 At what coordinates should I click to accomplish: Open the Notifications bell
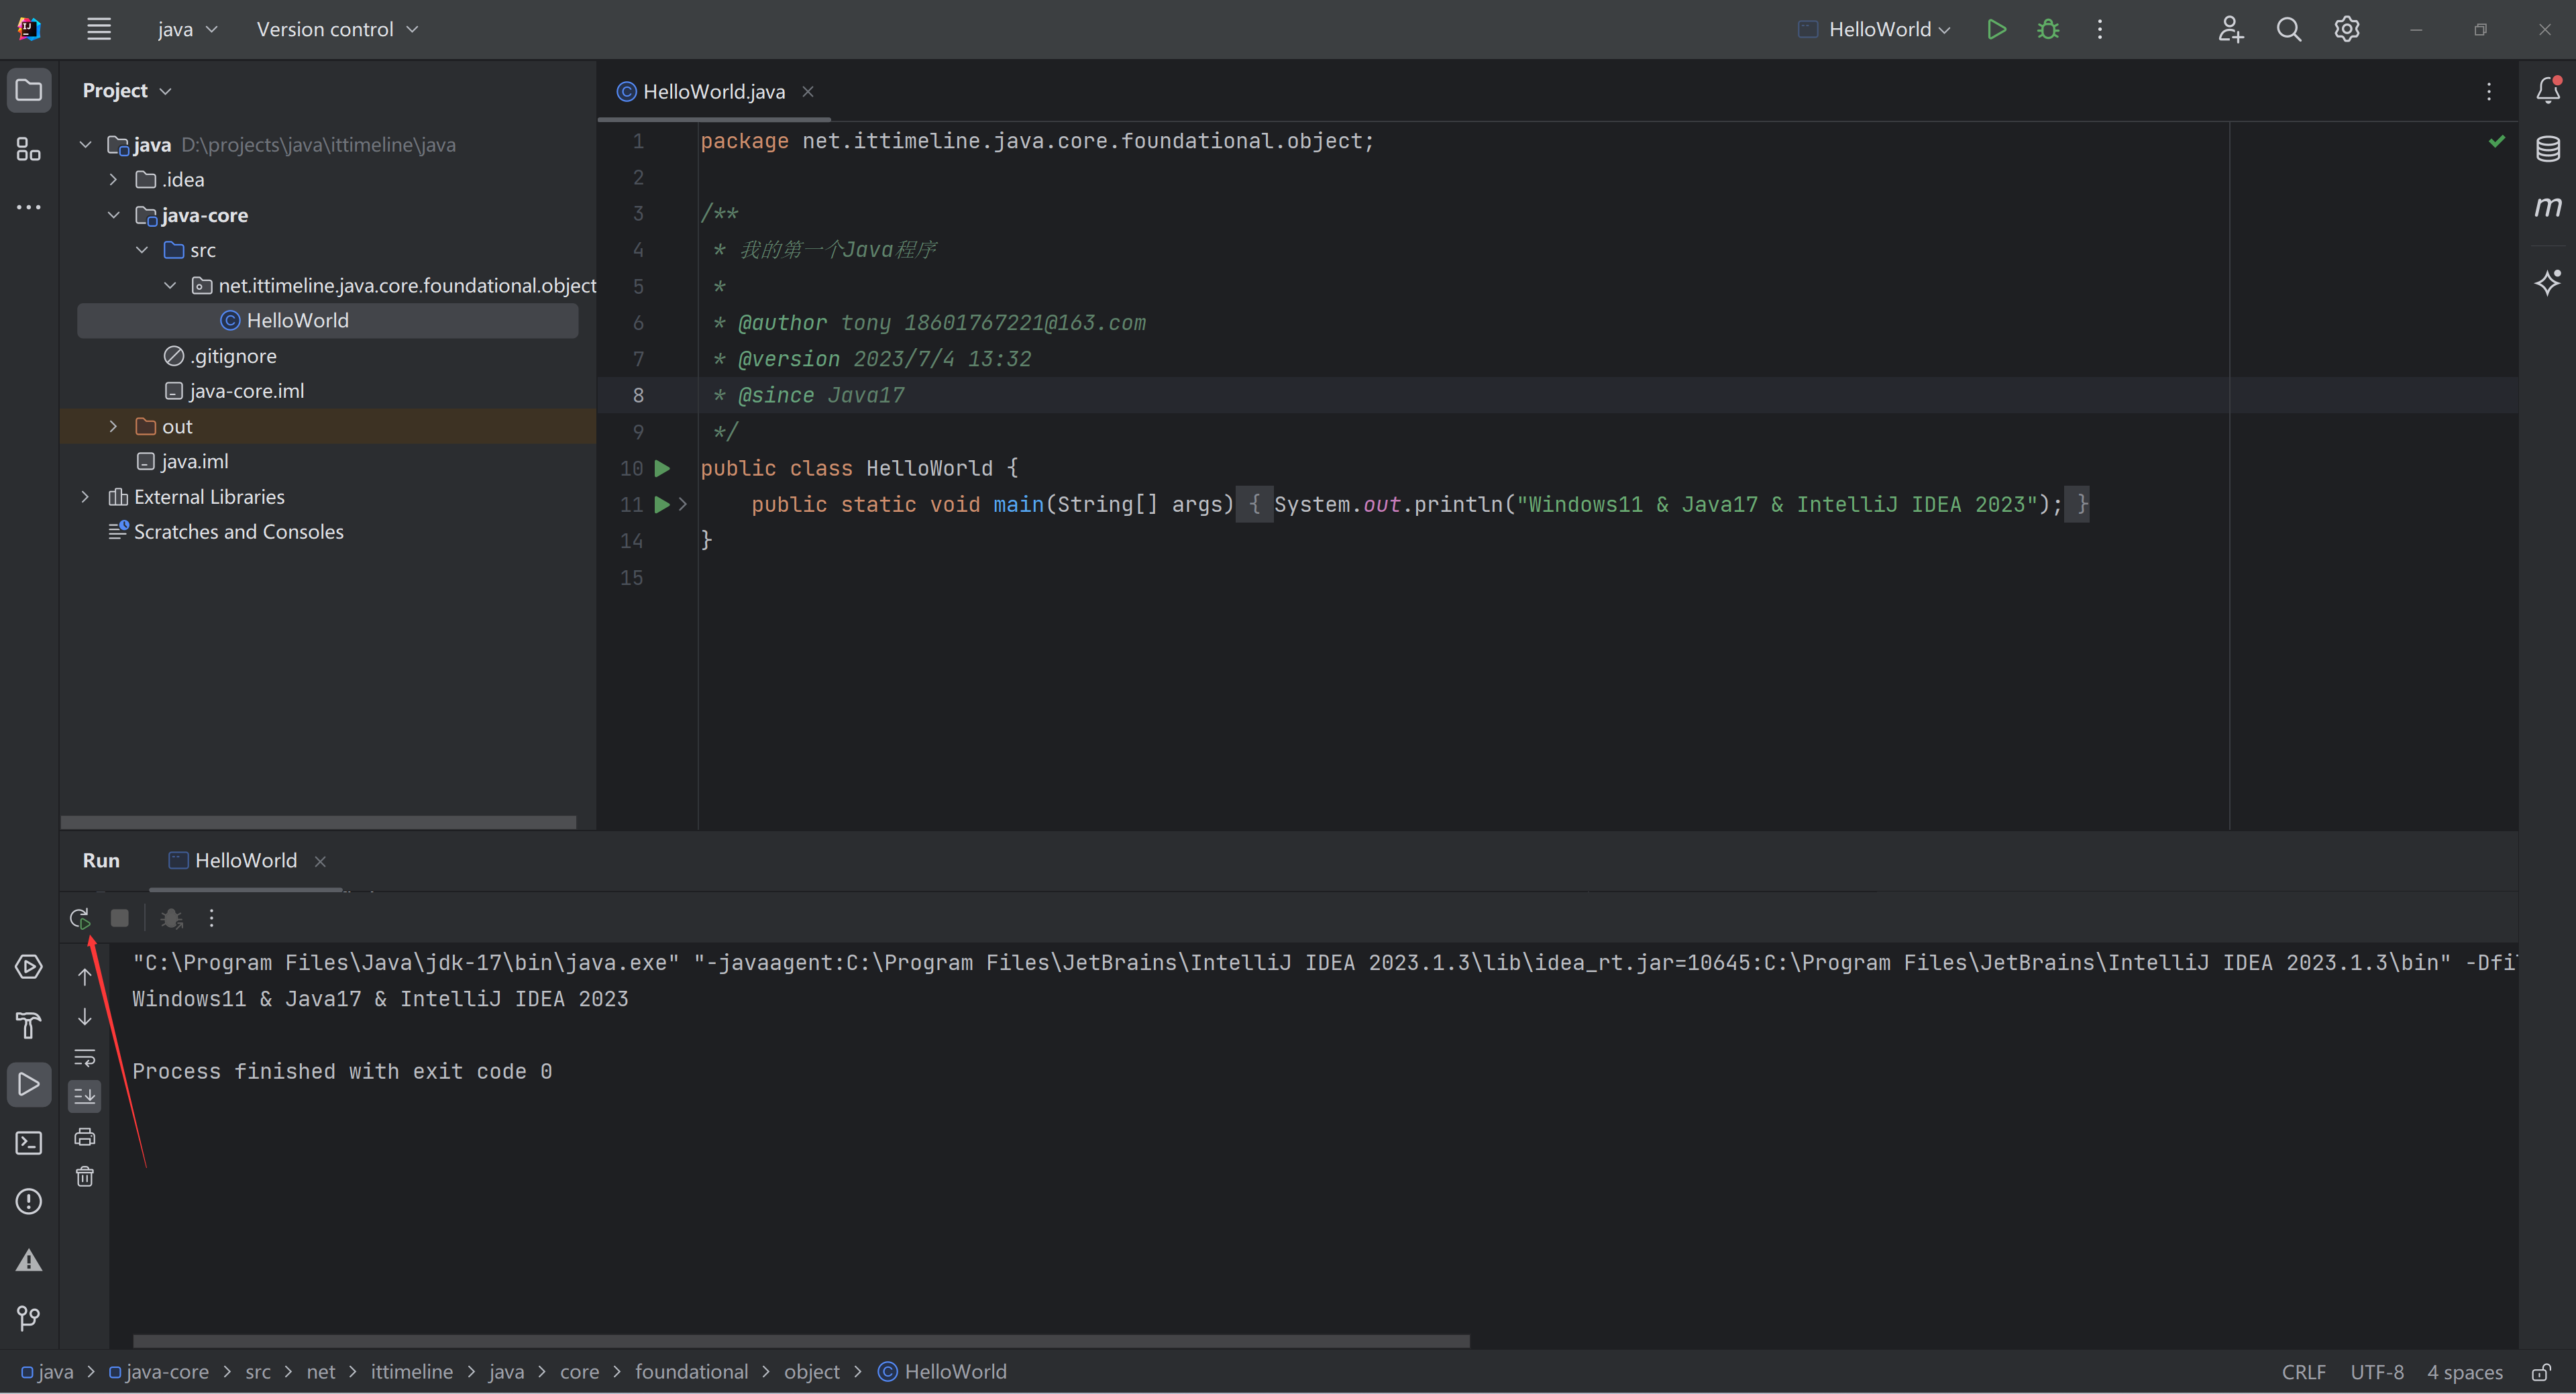click(2547, 90)
